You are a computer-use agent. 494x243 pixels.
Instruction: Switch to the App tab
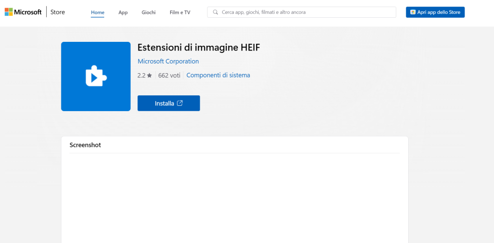coord(123,12)
